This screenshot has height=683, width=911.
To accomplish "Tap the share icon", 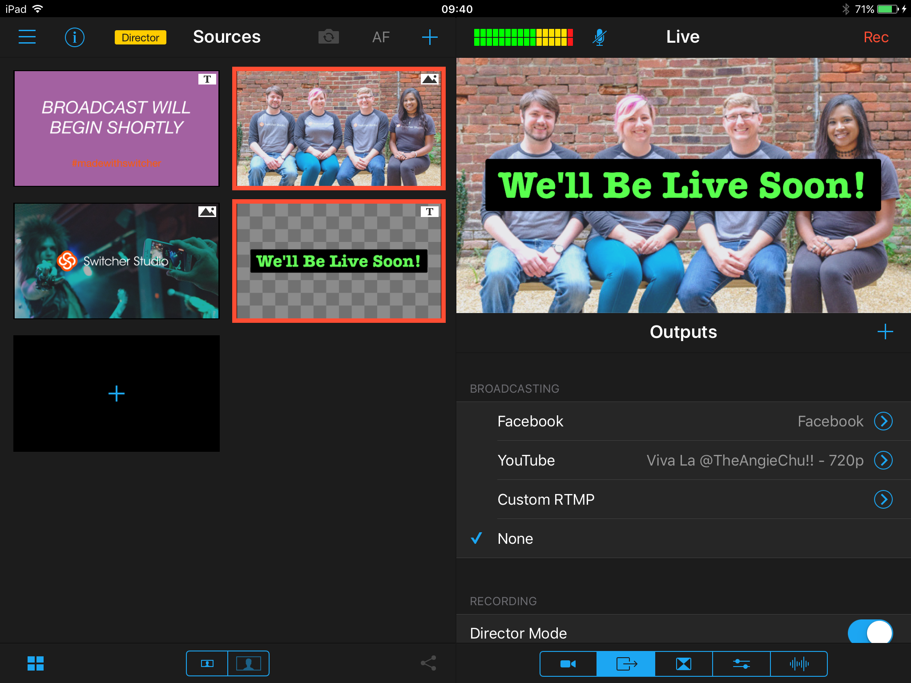I will point(428,663).
